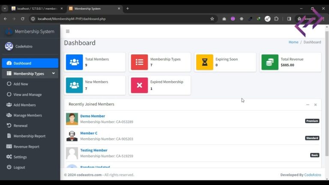The image size is (329, 185).
Task: Click the Renewal history icon
Action: click(9, 125)
